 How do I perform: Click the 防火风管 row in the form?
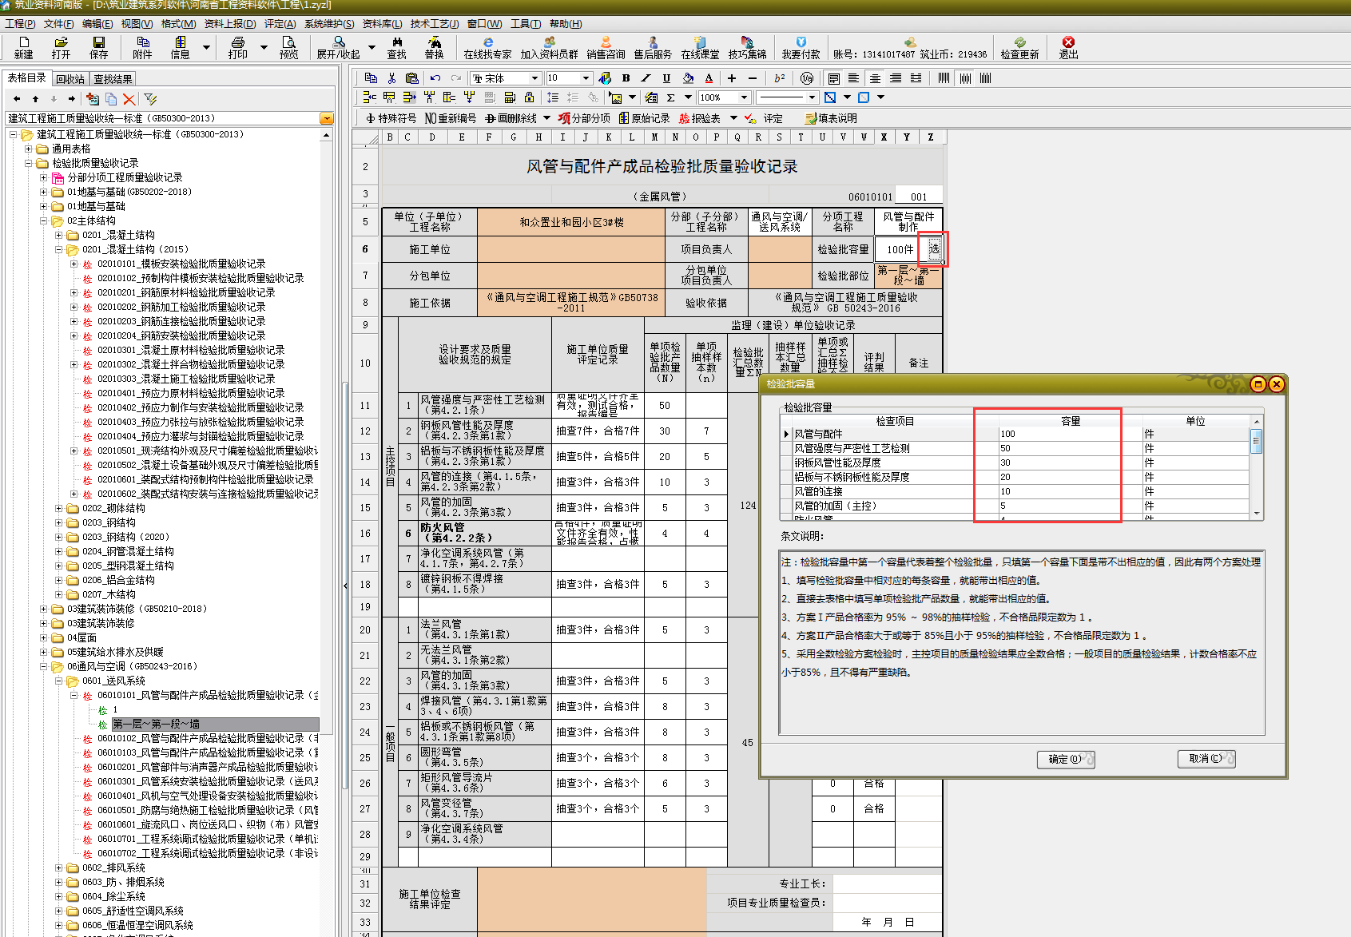coord(486,533)
